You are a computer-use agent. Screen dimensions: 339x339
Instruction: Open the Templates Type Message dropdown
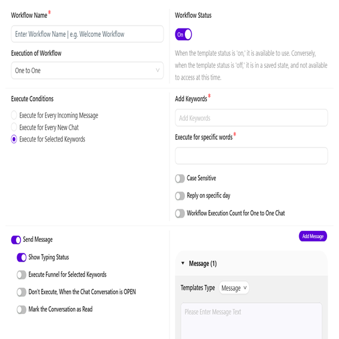(234, 288)
